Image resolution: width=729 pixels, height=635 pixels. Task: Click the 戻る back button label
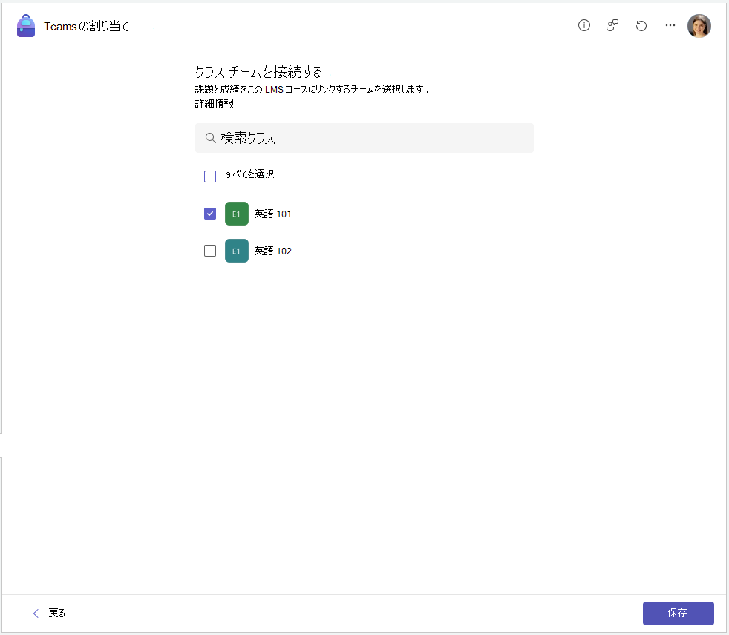click(x=56, y=613)
